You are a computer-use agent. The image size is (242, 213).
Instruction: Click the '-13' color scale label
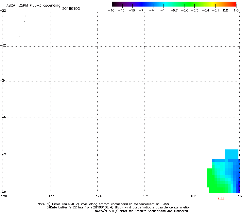[x=121, y=10]
